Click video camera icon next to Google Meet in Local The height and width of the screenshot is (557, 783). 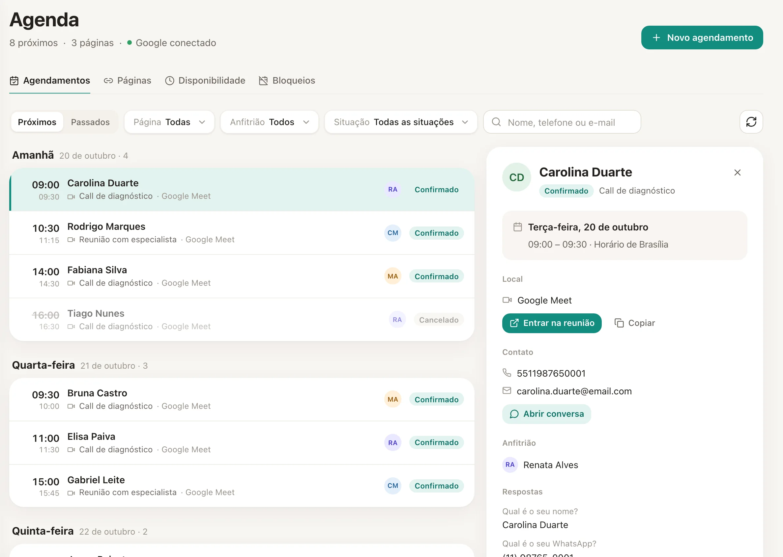tap(507, 300)
